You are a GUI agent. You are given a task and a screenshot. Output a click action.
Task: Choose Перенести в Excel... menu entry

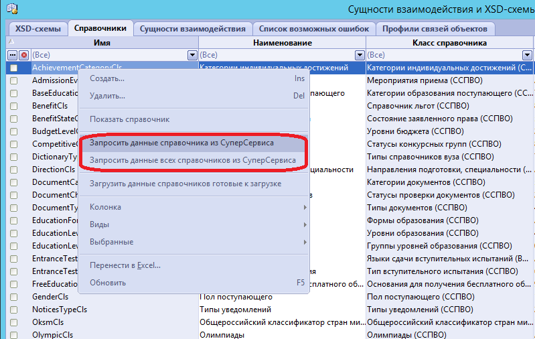point(194,265)
